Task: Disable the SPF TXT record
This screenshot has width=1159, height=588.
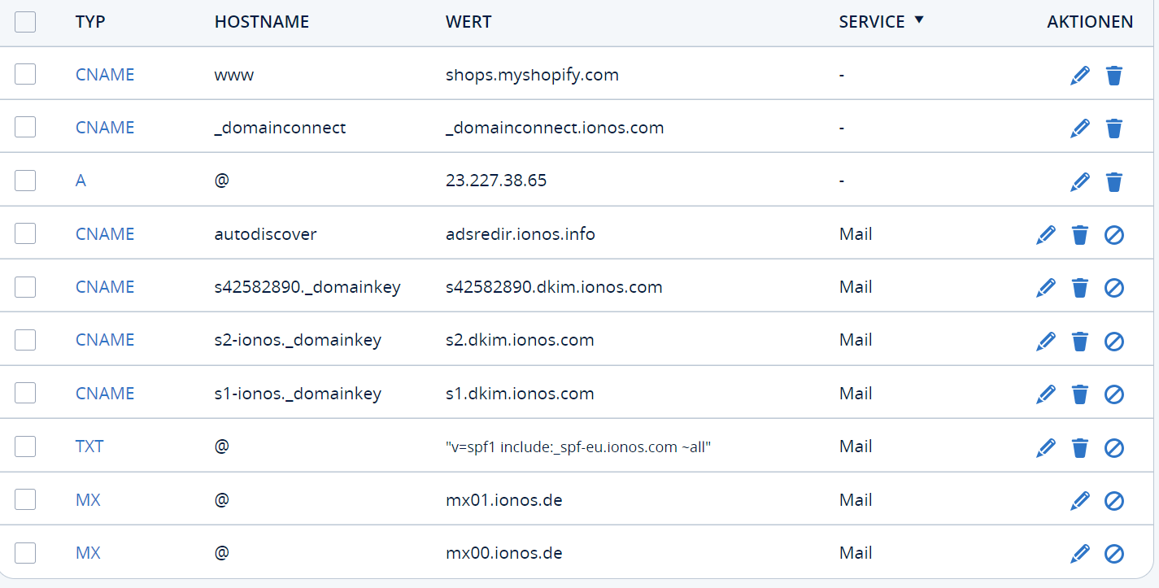Action: coord(1113,447)
